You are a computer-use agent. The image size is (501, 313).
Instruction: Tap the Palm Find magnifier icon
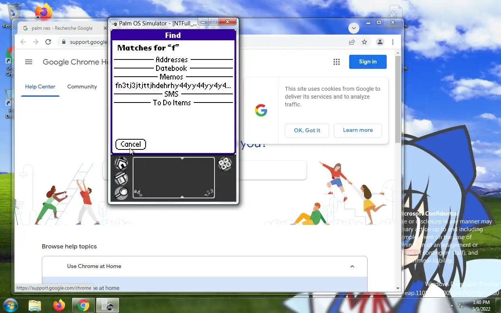pyautogui.click(x=121, y=193)
